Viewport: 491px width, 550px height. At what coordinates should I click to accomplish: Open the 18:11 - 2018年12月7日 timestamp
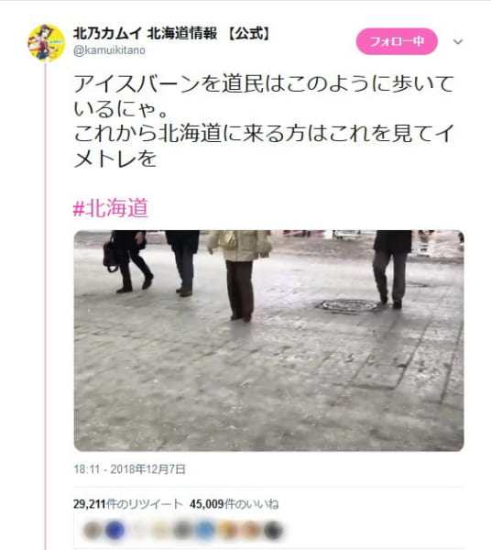coord(129,469)
